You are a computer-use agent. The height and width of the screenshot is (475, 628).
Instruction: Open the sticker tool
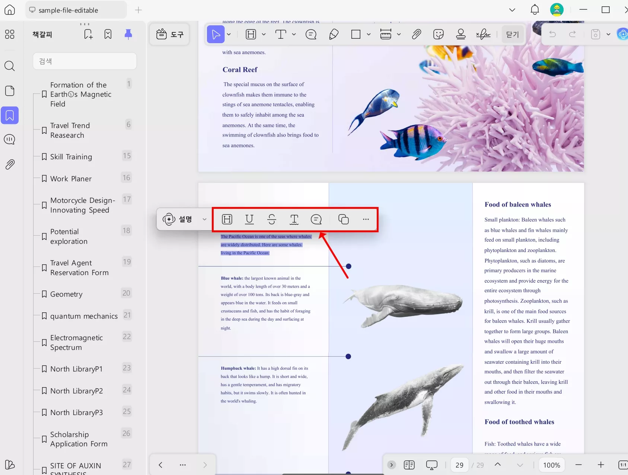pos(439,35)
